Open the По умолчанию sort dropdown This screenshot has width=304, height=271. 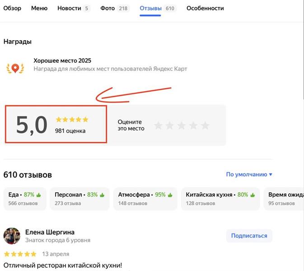pos(249,174)
